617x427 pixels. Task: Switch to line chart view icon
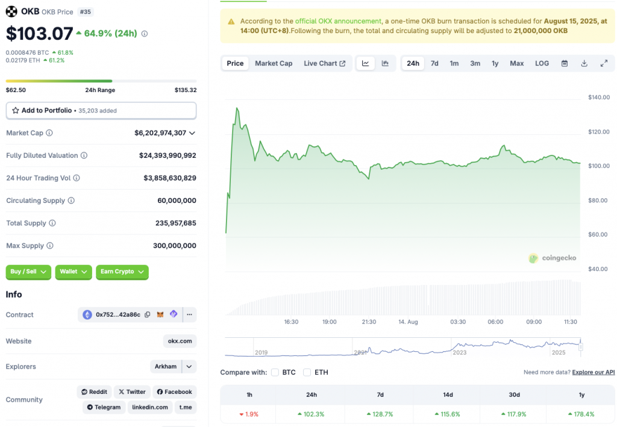(x=366, y=63)
